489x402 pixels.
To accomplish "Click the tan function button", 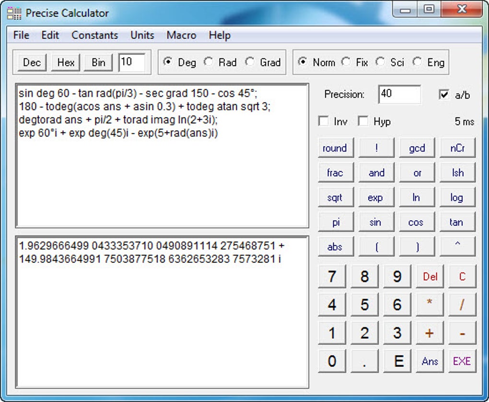I will click(x=457, y=222).
